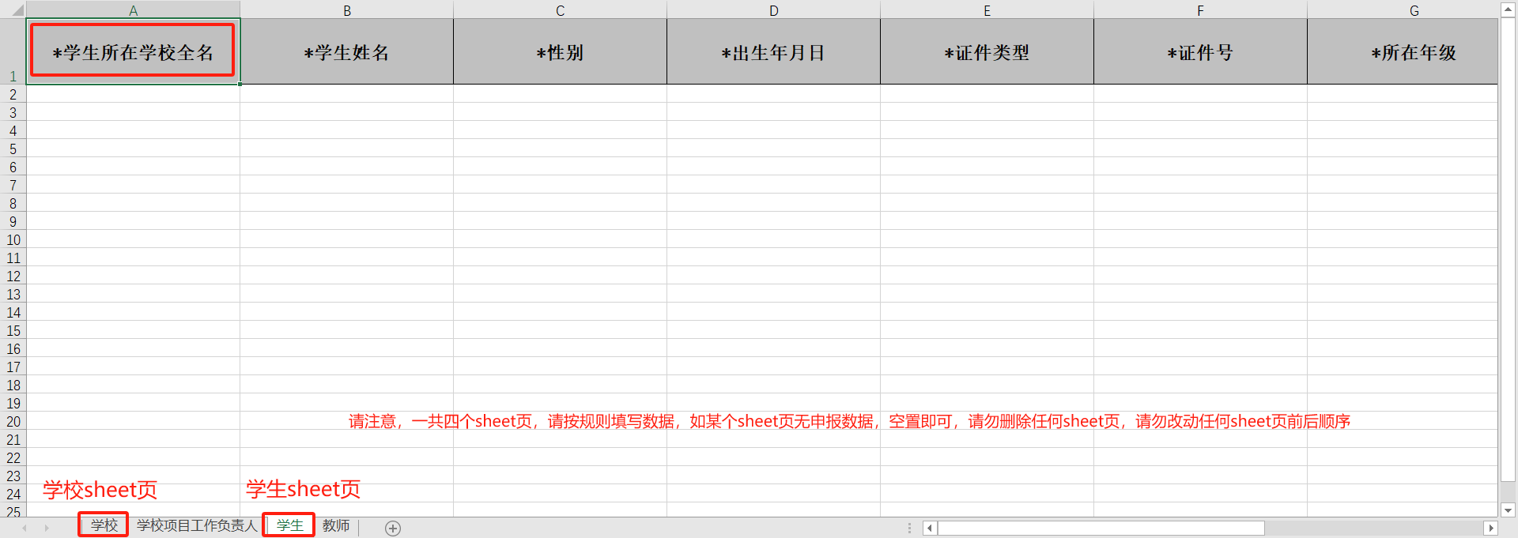Click the previous sheet navigation arrow
1518x538 pixels.
pyautogui.click(x=25, y=528)
